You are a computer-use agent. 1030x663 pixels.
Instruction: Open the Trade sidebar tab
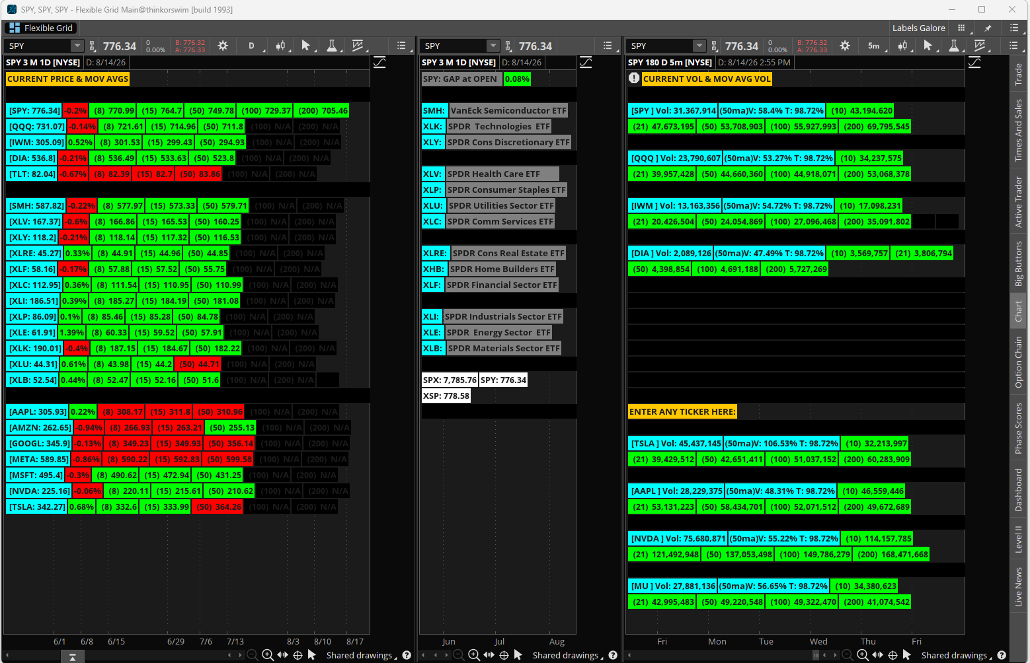tap(1018, 74)
